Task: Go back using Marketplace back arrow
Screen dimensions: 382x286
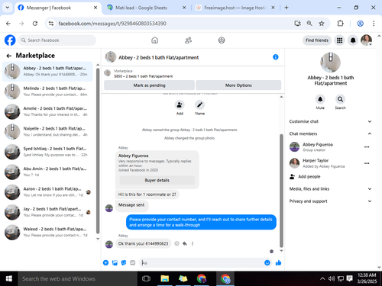Action: pos(9,56)
